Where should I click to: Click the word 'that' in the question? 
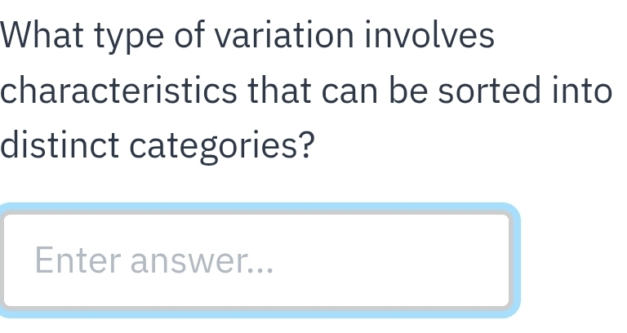point(279,91)
